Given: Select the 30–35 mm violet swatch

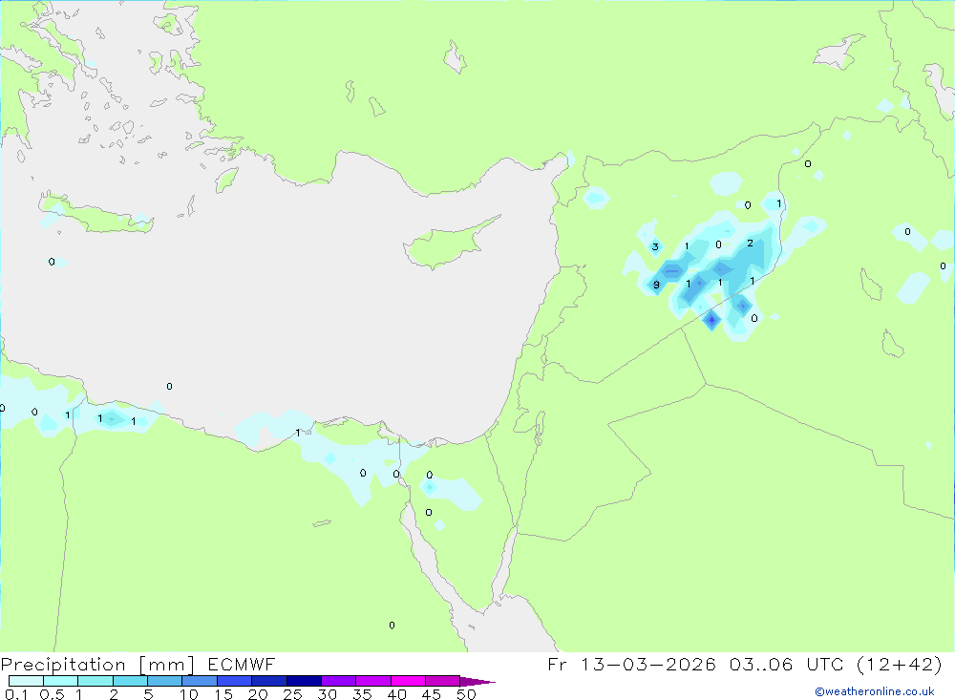Looking at the screenshot, I should [338, 681].
